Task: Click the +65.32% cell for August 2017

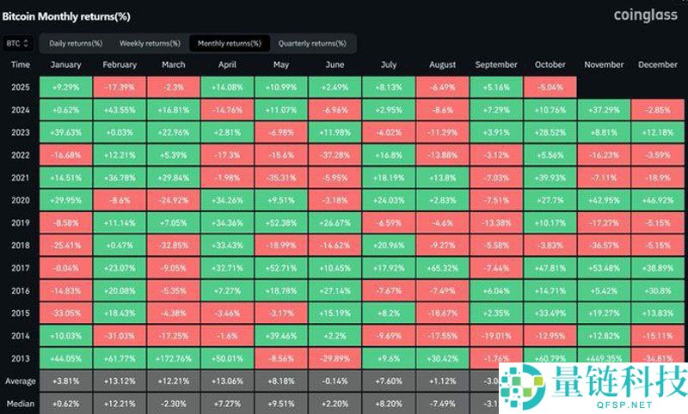Action: point(442,268)
